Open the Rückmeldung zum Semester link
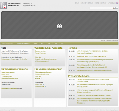 43,72
